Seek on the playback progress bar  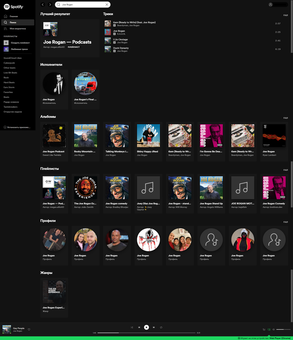pyautogui.click(x=146, y=333)
